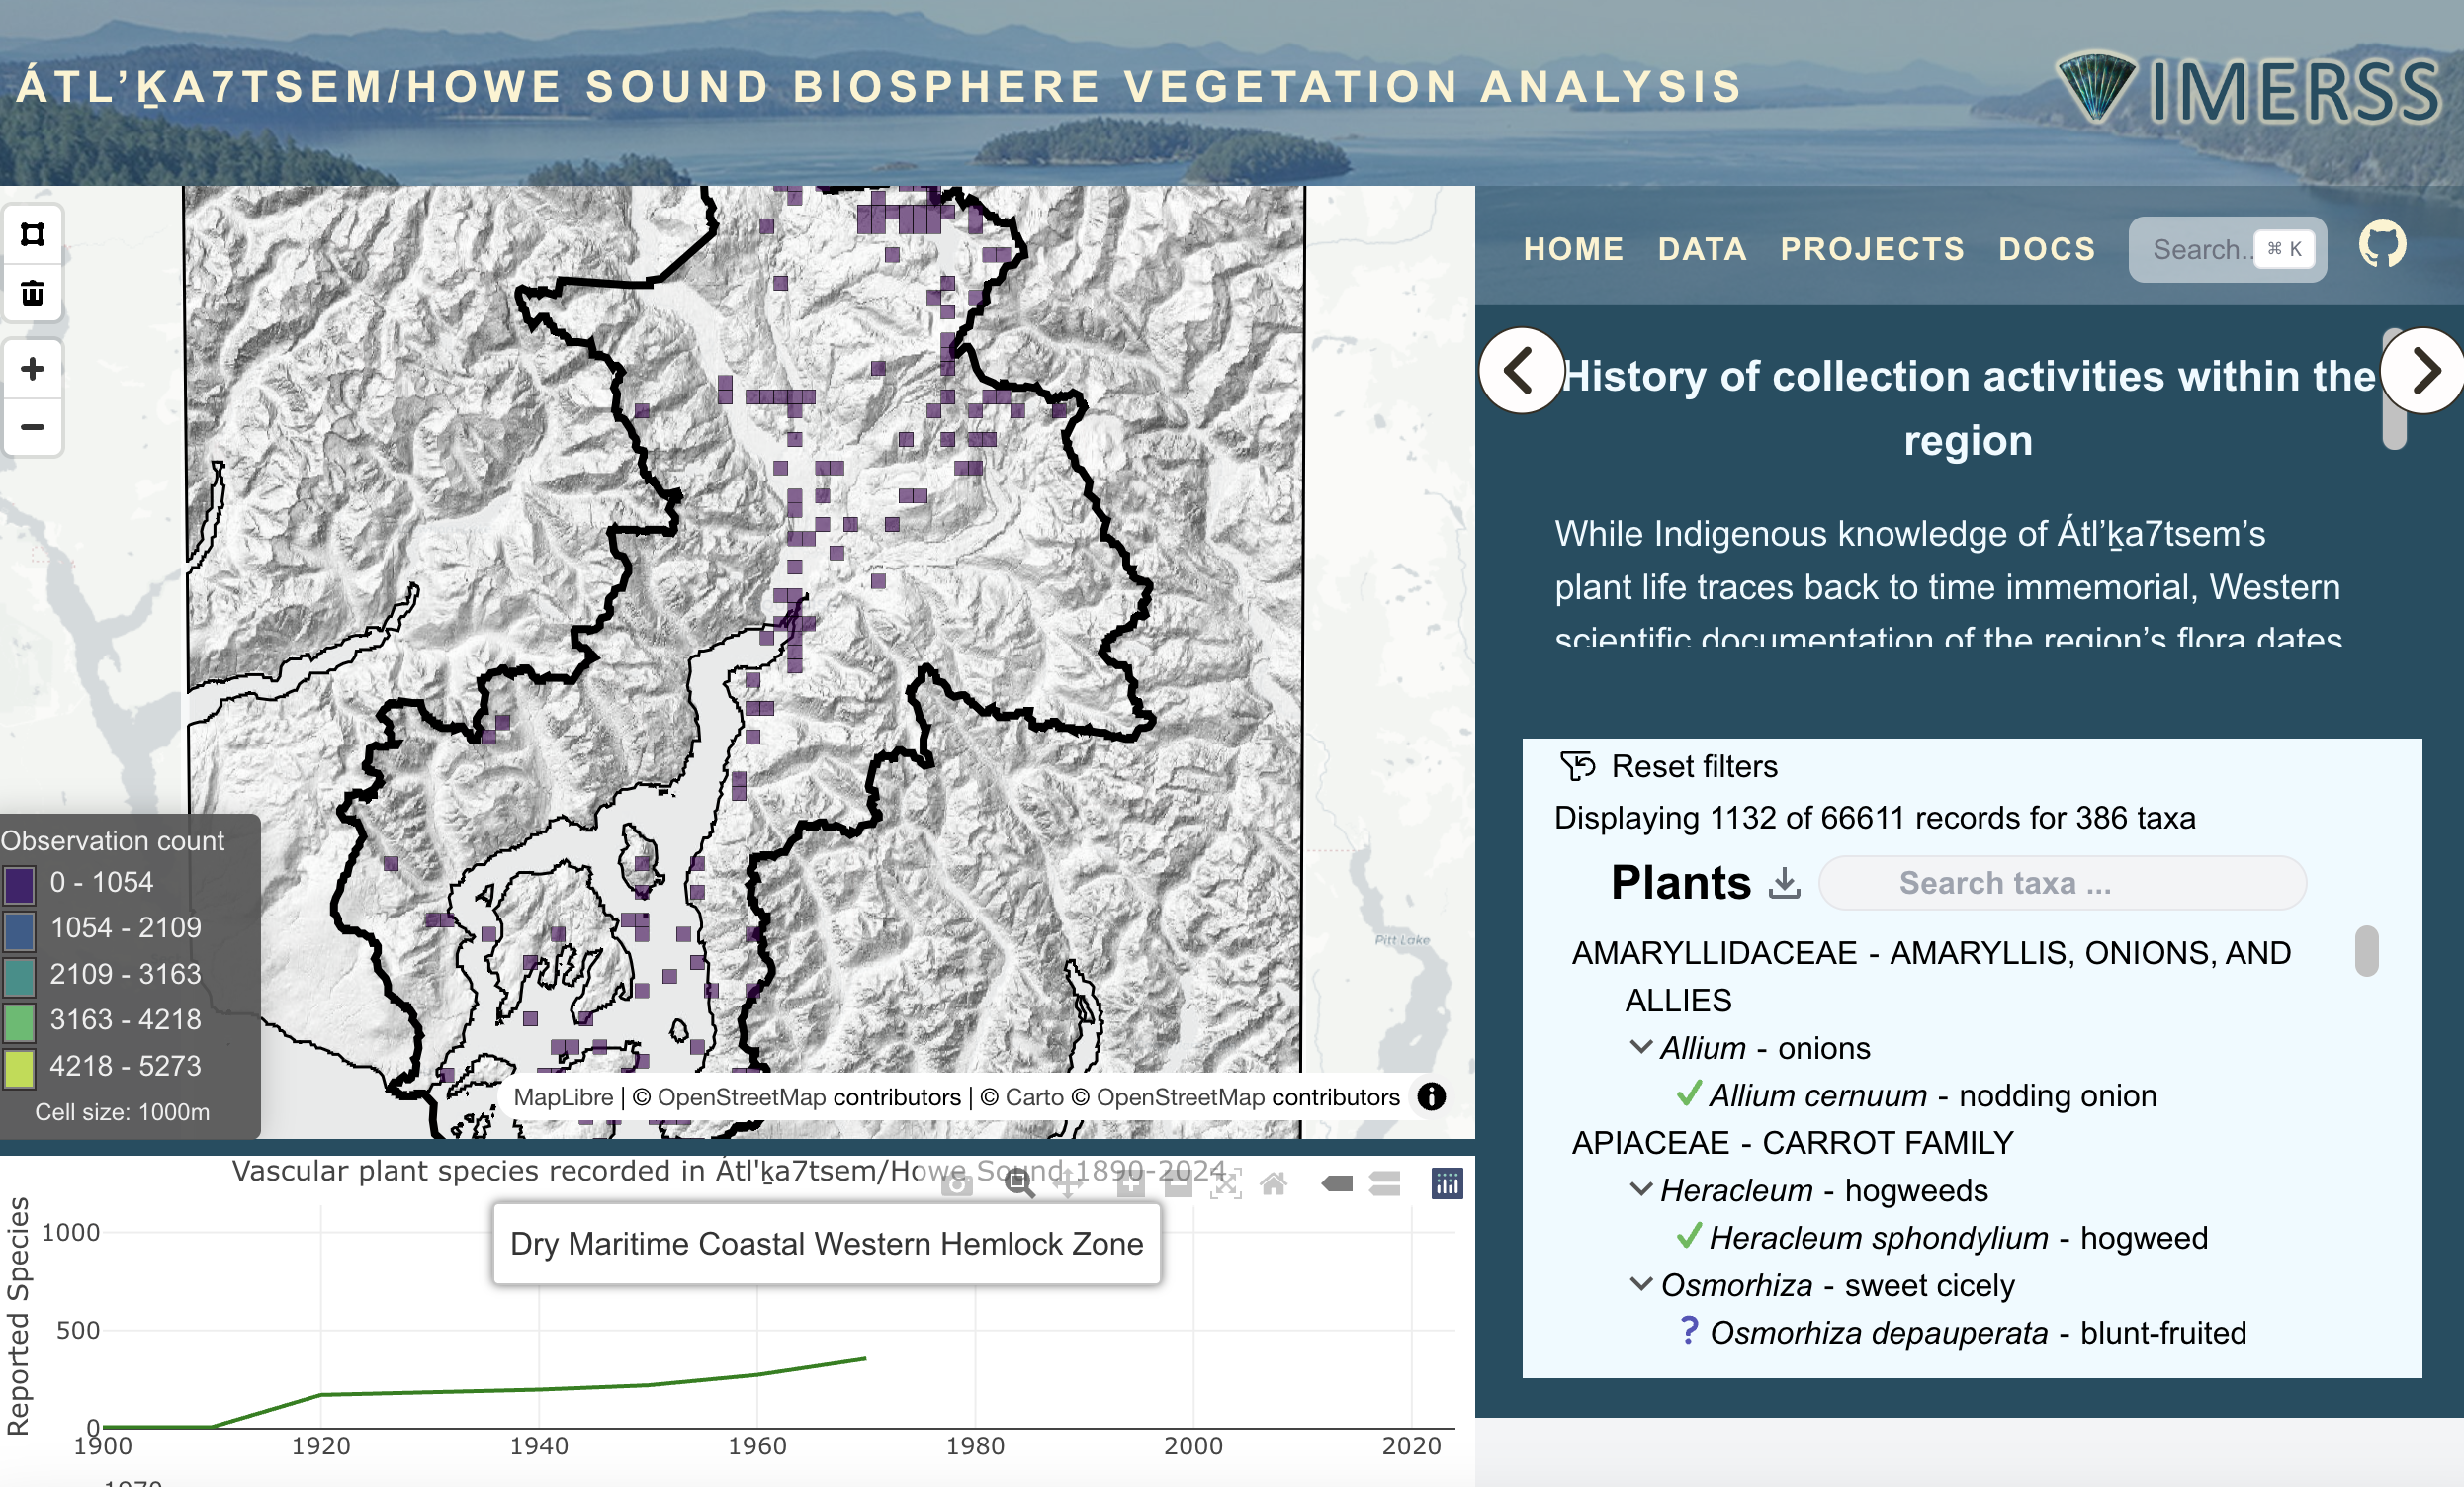This screenshot has width=2464, height=1487.
Task: Toggle Allium cernuum checkmark
Action: click(1689, 1094)
